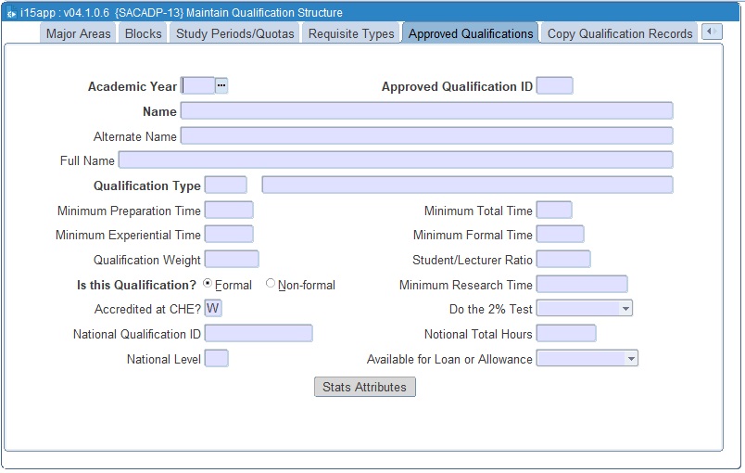Expand the Do the 2% Test dropdown
Screen dimensions: 745x473
pos(625,308)
